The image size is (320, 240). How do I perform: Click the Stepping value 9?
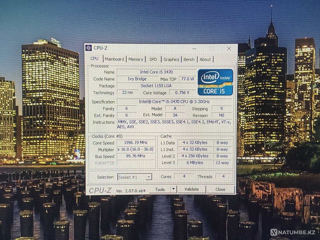pos(222,108)
